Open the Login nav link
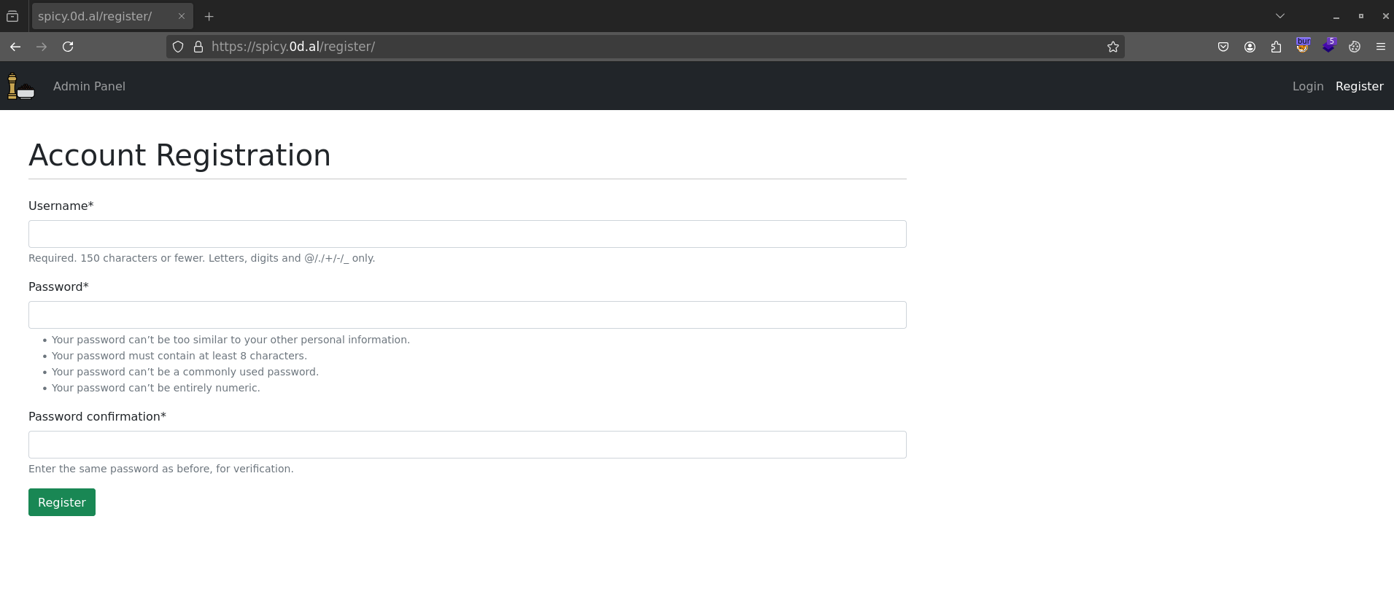 1307,86
